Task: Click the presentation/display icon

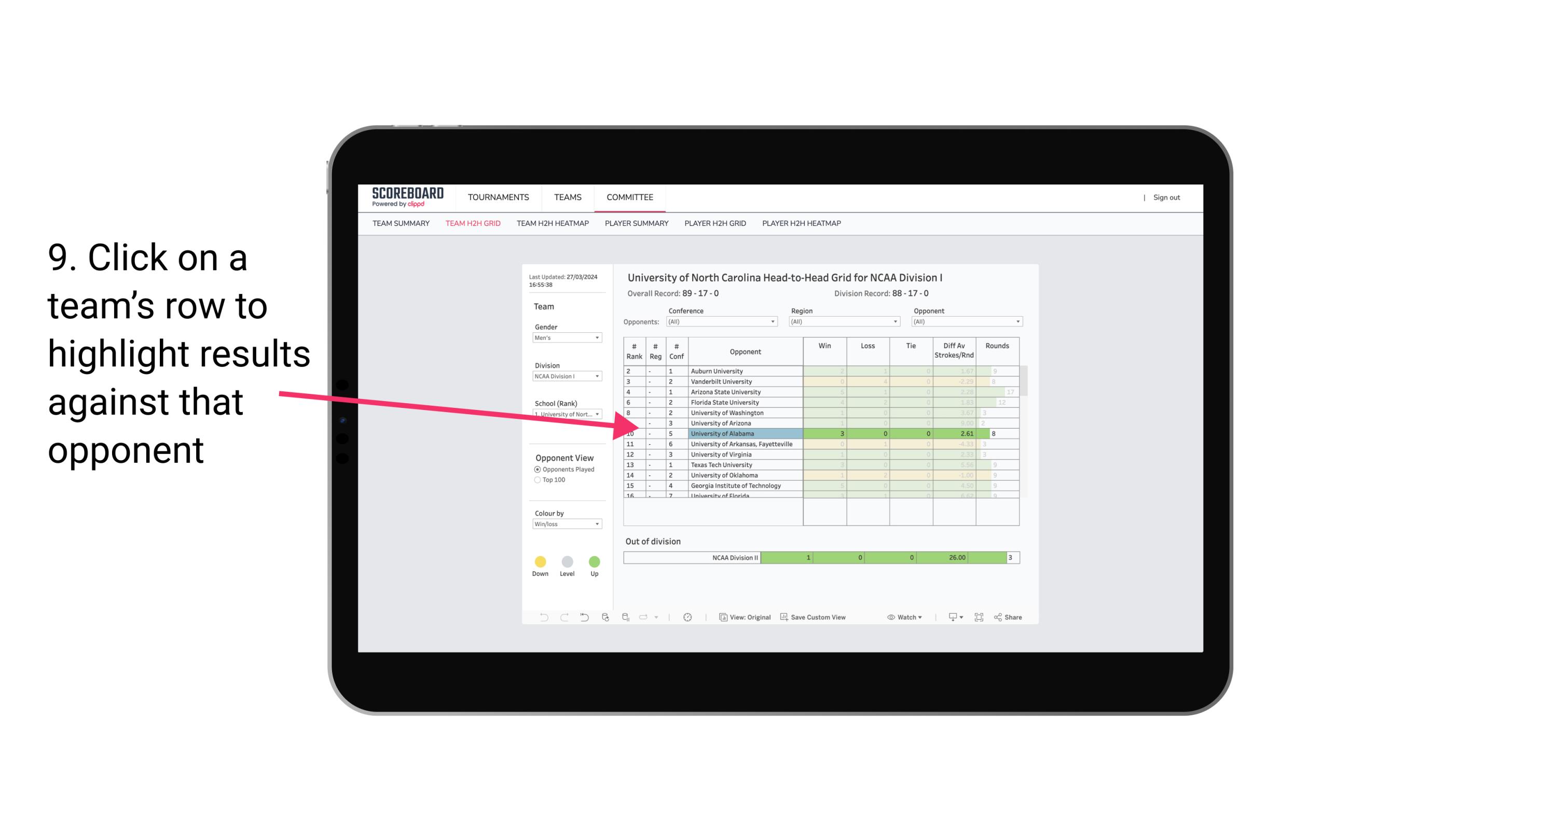Action: [949, 618]
